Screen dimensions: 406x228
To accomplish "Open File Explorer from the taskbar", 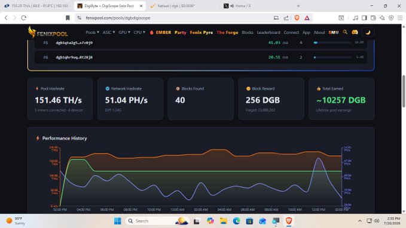I will pyautogui.click(x=223, y=221).
